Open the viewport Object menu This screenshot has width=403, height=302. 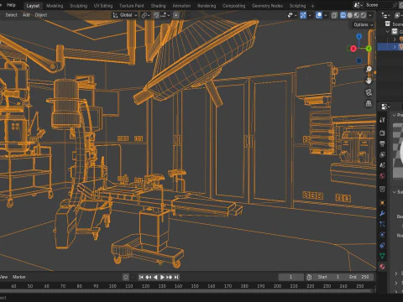[41, 15]
